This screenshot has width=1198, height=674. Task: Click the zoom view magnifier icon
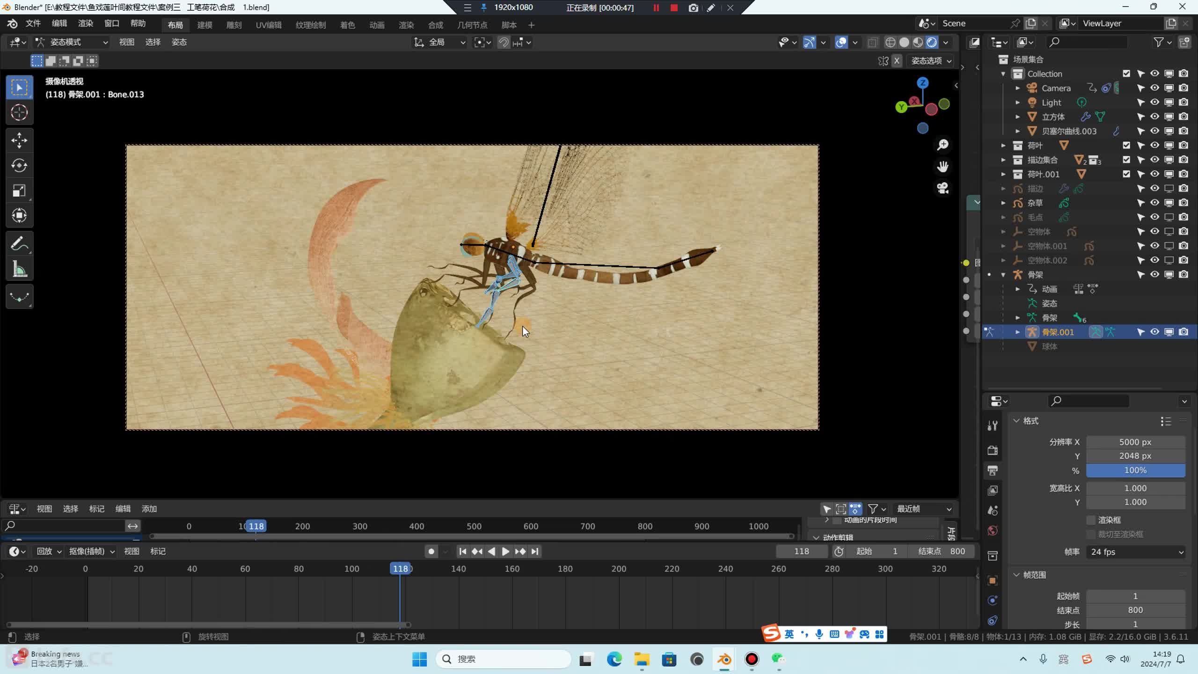pyautogui.click(x=942, y=145)
